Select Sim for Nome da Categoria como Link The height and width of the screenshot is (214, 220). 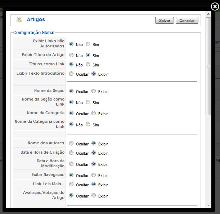[88, 124]
